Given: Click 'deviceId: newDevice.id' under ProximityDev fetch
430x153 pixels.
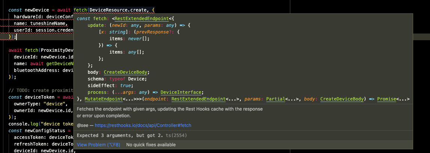Looking at the screenshot, I should tap(43, 57).
